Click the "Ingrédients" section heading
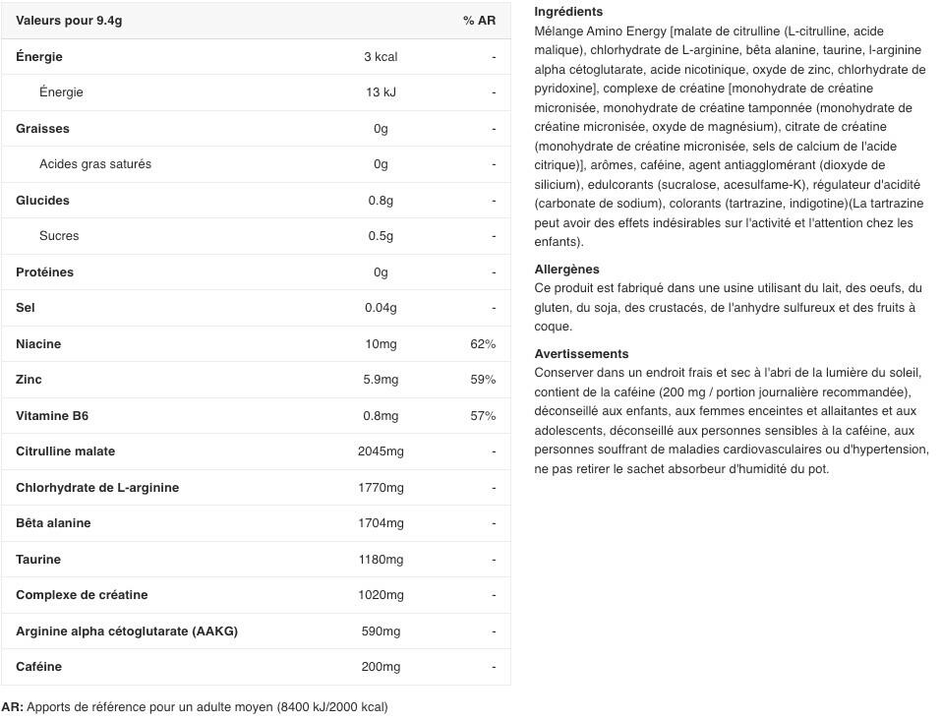The image size is (941, 721). [568, 12]
